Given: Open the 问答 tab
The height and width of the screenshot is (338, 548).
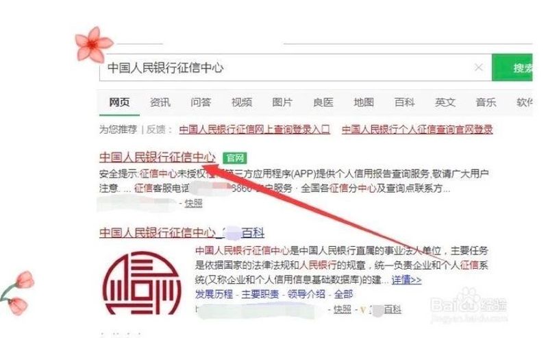Looking at the screenshot, I should (201, 103).
